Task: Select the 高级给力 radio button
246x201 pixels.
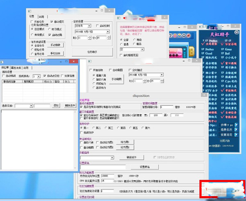Action: pos(94,88)
